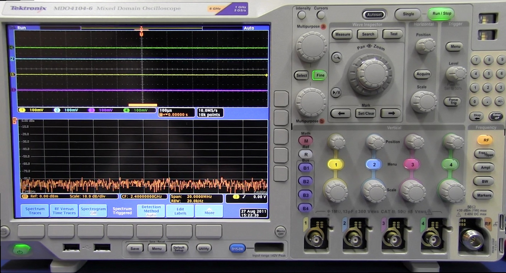Push the Utility button
The height and width of the screenshot is (273, 506).
point(203,248)
